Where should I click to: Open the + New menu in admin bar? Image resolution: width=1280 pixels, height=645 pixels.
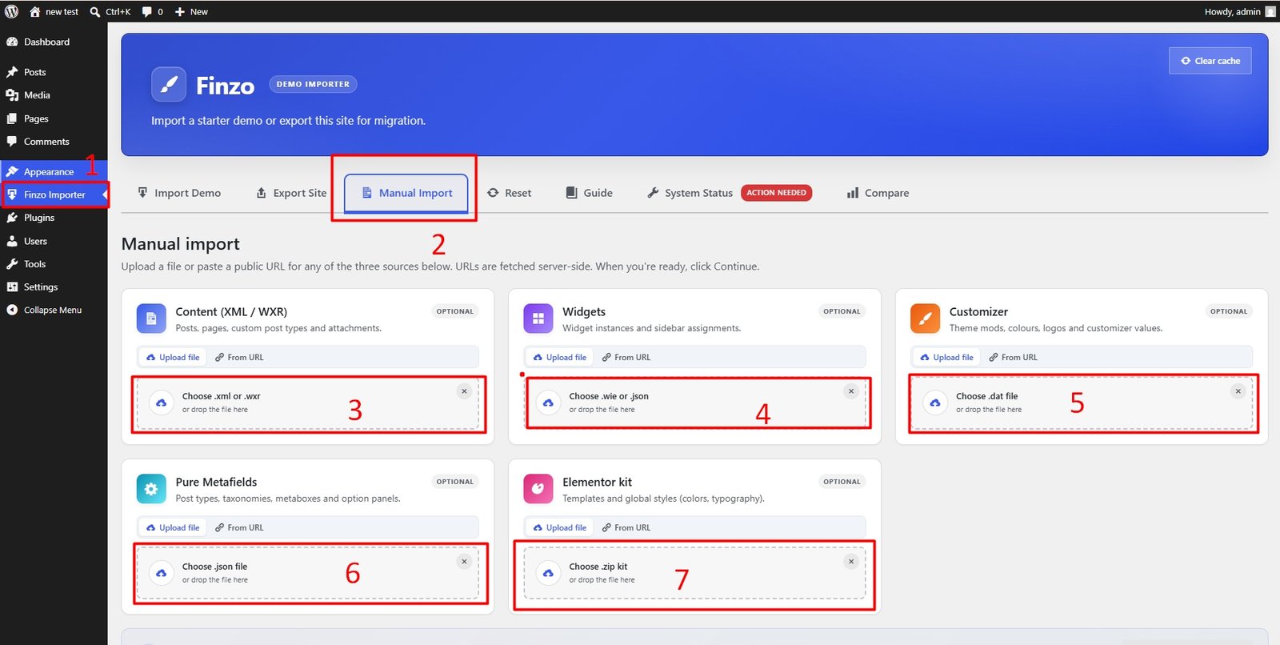coord(191,12)
